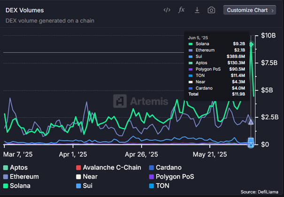Image resolution: width=284 pixels, height=197 pixels.
Task: Open the embed code icon
Action: (167, 10)
